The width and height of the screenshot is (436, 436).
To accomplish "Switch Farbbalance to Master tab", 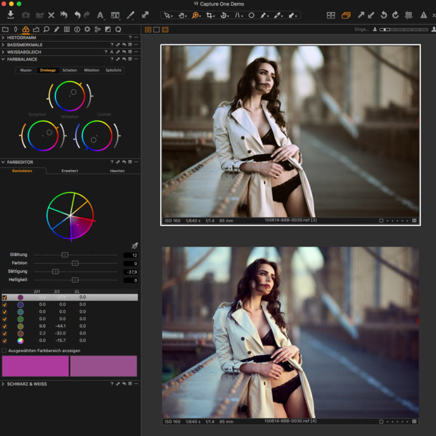I will [x=26, y=70].
